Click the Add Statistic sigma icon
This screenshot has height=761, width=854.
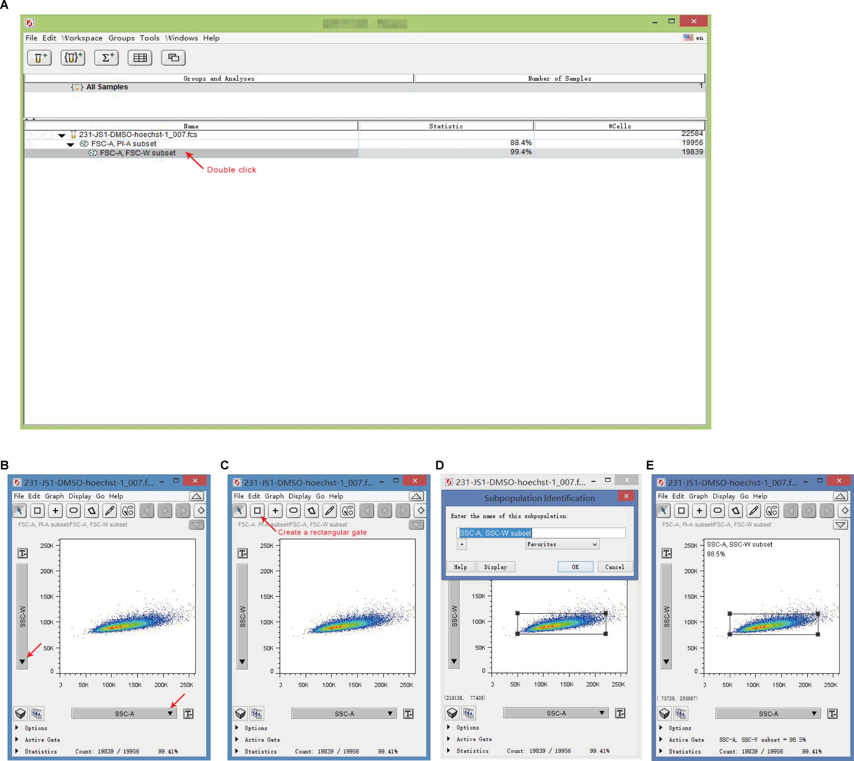tap(106, 58)
